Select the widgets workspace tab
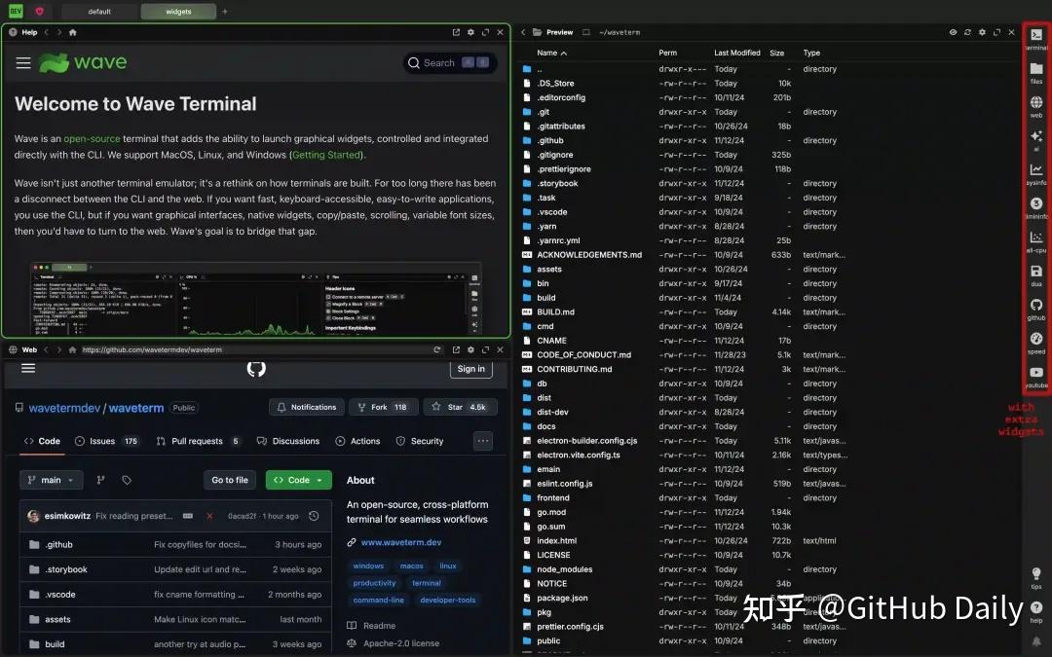 coord(178,12)
